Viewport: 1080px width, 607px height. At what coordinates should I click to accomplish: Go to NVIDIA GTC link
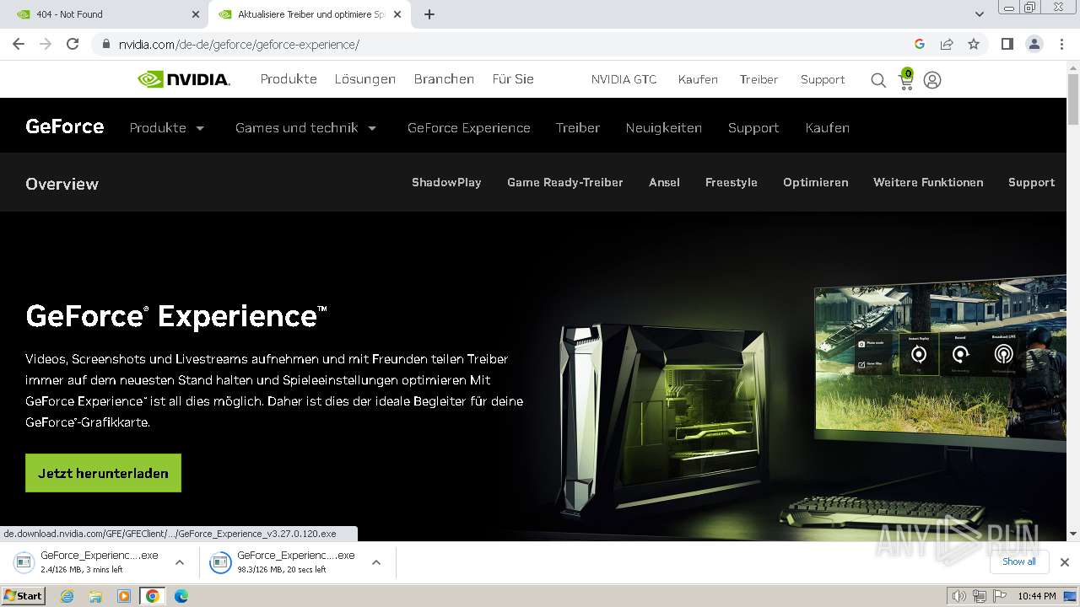(x=624, y=79)
